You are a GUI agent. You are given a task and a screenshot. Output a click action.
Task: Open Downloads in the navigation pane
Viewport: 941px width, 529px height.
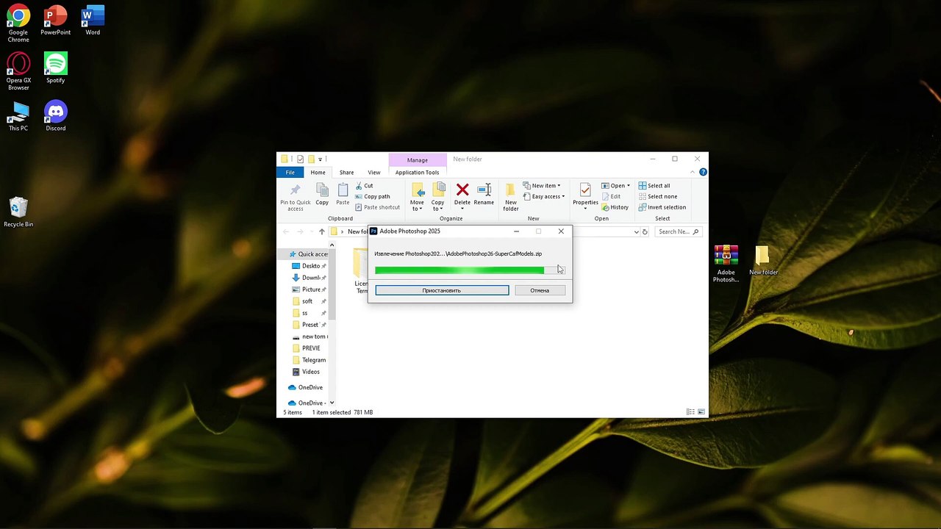click(x=310, y=278)
